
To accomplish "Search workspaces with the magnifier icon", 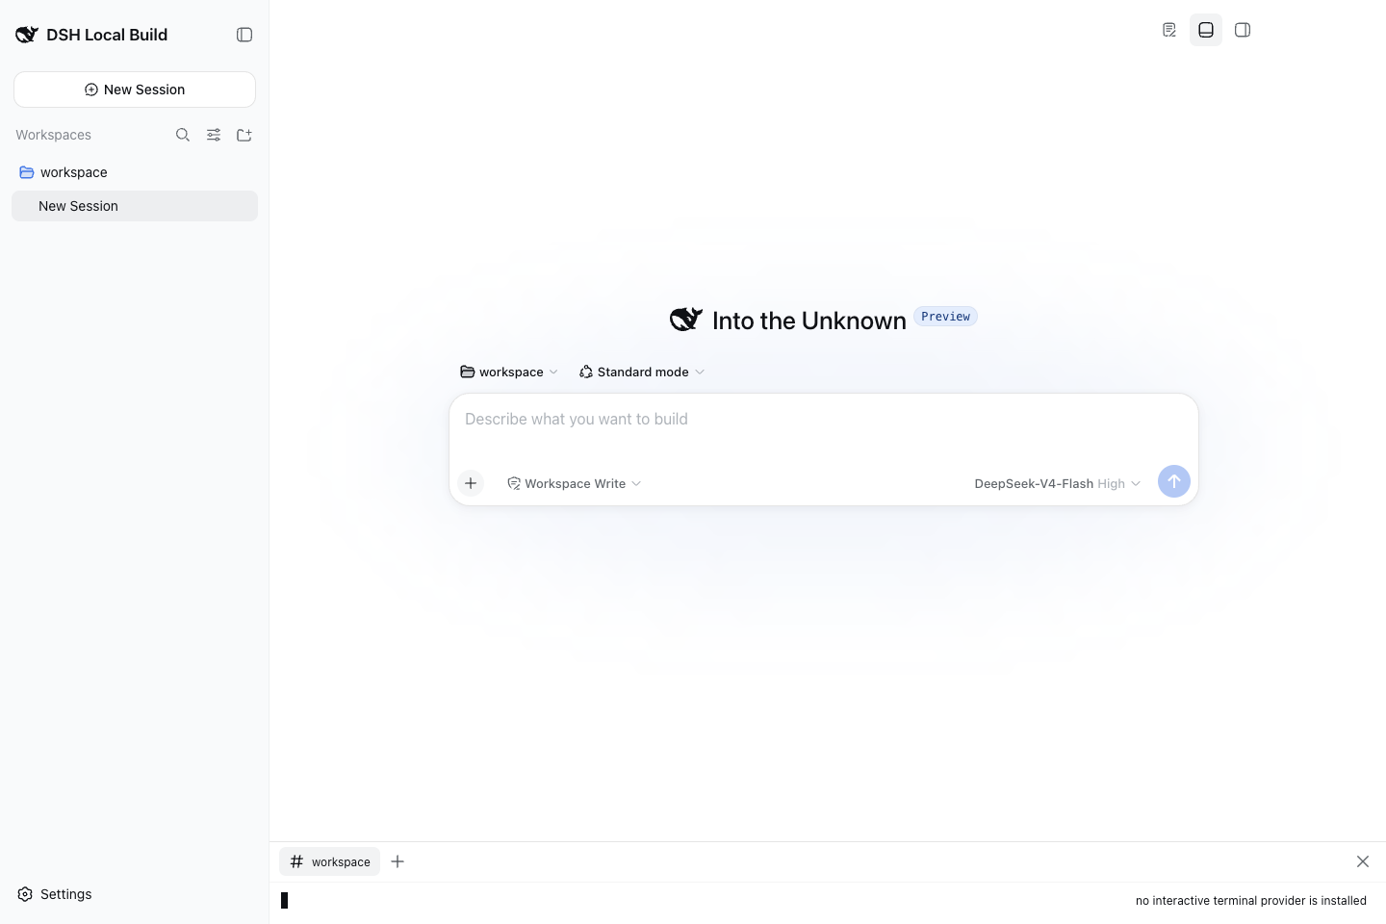I will pos(183,135).
